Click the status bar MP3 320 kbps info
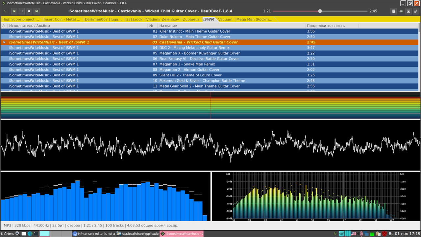The width and height of the screenshot is (421, 237). click(x=91, y=225)
